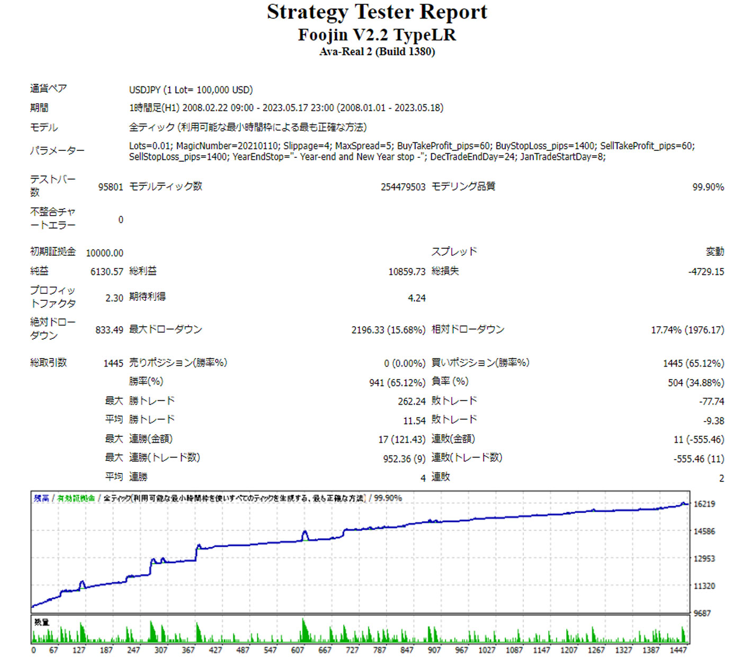Viewport: 752px width, 662px height.
Task: Select the モデル label
Action: tap(44, 127)
